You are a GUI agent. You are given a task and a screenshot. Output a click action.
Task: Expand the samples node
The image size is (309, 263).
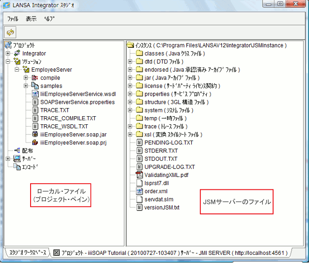26,86
